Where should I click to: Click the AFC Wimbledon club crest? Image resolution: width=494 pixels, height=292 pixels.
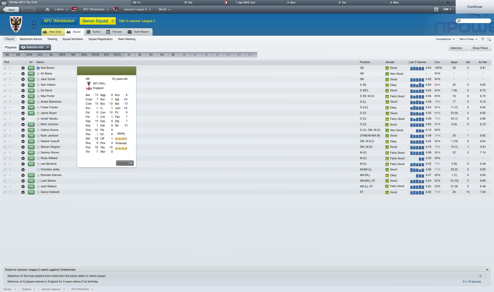[x=16, y=24]
